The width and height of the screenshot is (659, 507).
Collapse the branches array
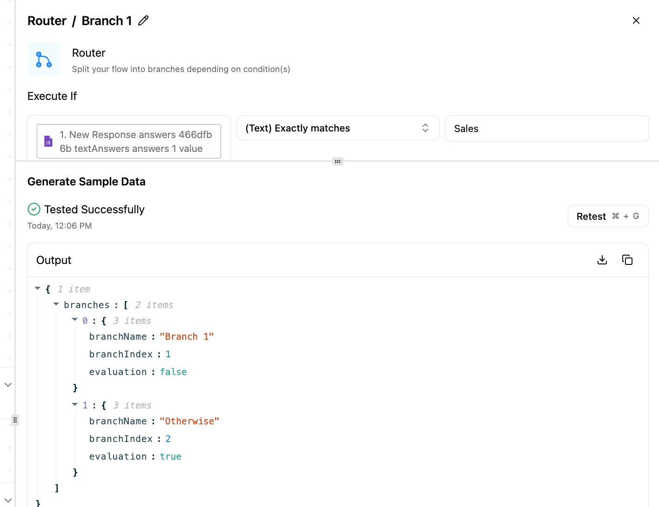click(56, 304)
